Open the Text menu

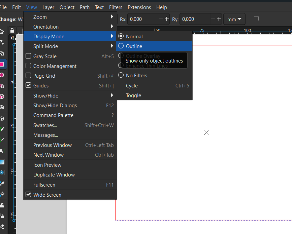pos(99,7)
